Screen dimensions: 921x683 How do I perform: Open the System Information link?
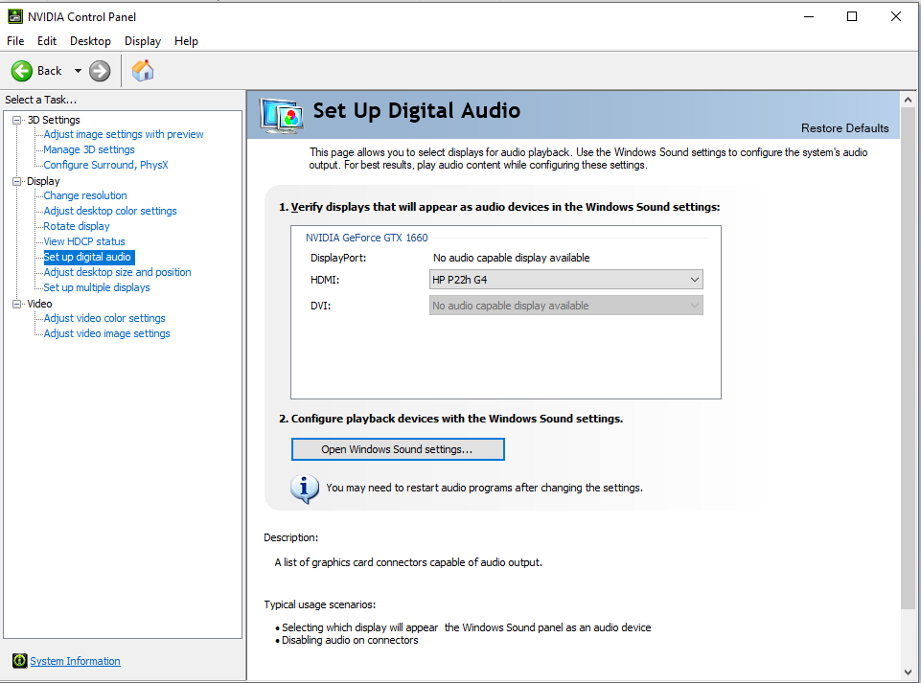(x=75, y=661)
